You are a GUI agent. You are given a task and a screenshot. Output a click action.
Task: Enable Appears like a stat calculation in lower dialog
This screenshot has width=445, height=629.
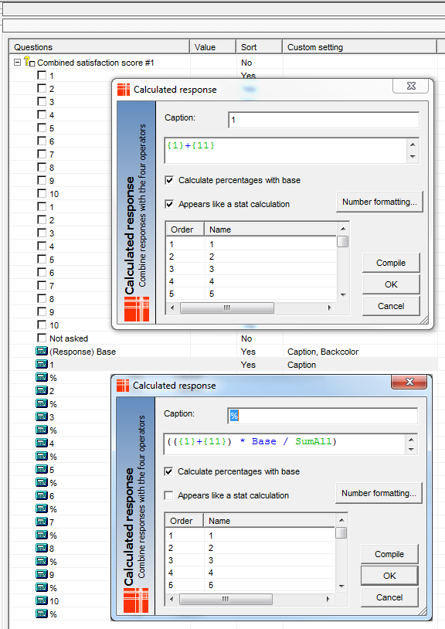tap(168, 495)
